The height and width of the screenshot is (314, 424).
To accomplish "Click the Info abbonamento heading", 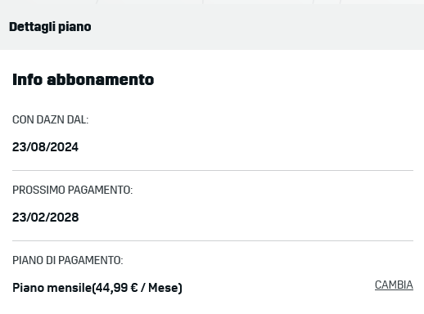I will pyautogui.click(x=83, y=79).
